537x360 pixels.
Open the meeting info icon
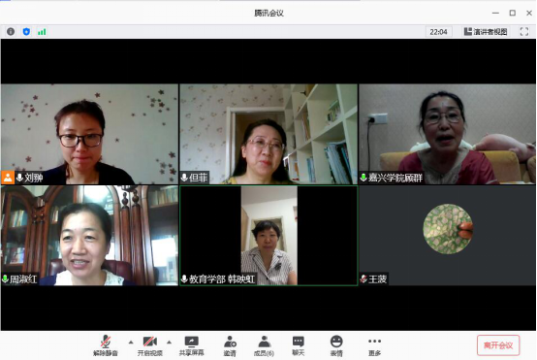[x=11, y=32]
